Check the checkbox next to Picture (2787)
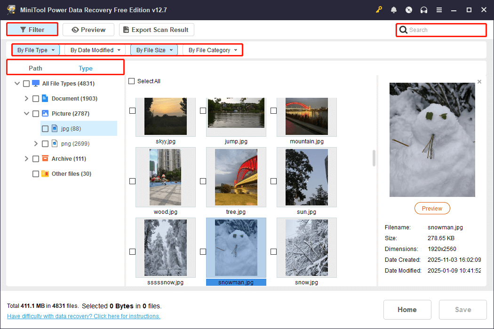This screenshot has width=494, height=329. coord(35,113)
